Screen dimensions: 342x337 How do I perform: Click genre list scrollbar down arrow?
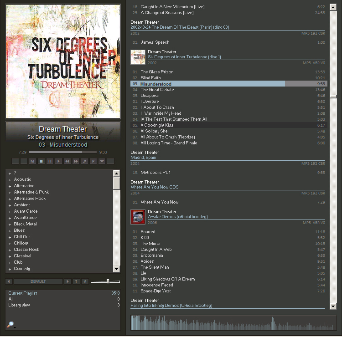point(117,269)
